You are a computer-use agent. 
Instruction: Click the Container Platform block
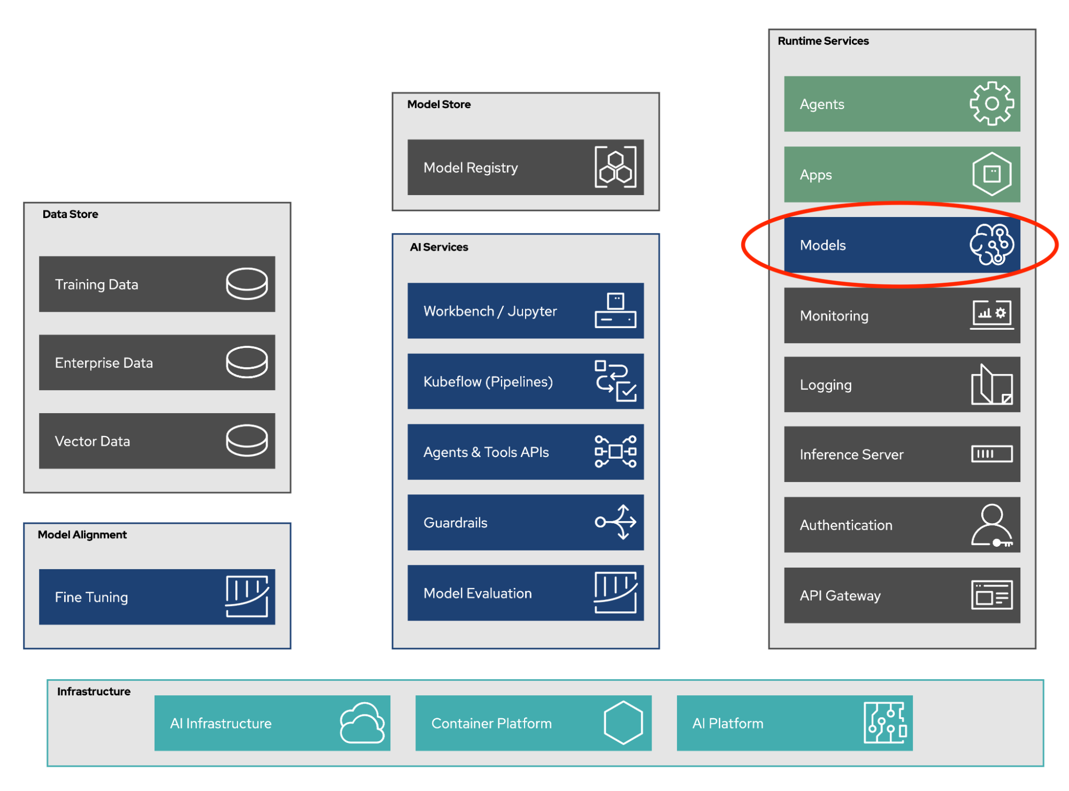533,723
